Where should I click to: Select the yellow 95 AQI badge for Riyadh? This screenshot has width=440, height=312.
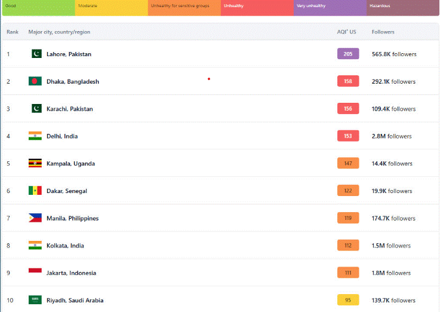coord(348,300)
